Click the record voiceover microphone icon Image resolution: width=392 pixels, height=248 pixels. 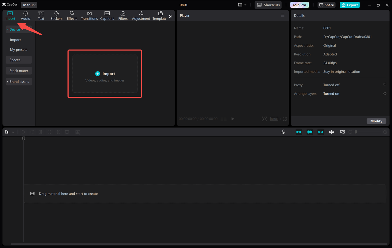coord(283,132)
